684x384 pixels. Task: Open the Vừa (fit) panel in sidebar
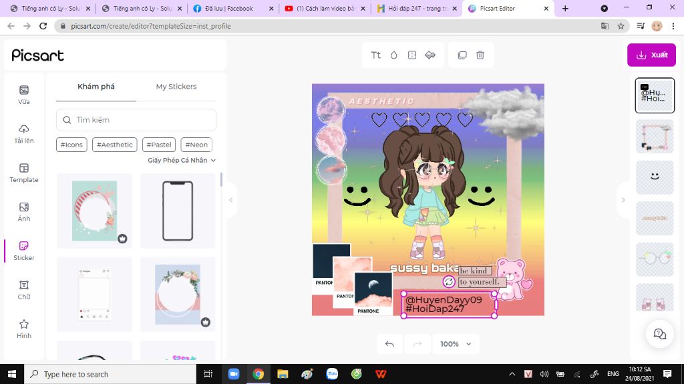[x=23, y=95]
